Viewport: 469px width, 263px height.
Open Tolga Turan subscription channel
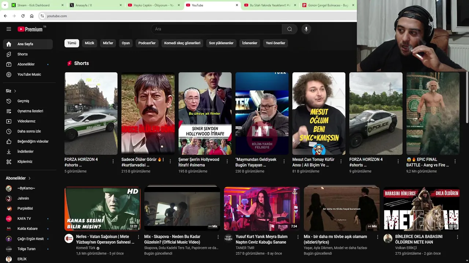coord(28,249)
